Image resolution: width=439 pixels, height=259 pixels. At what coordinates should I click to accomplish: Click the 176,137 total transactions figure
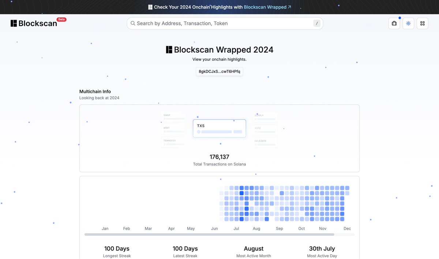[x=219, y=157]
